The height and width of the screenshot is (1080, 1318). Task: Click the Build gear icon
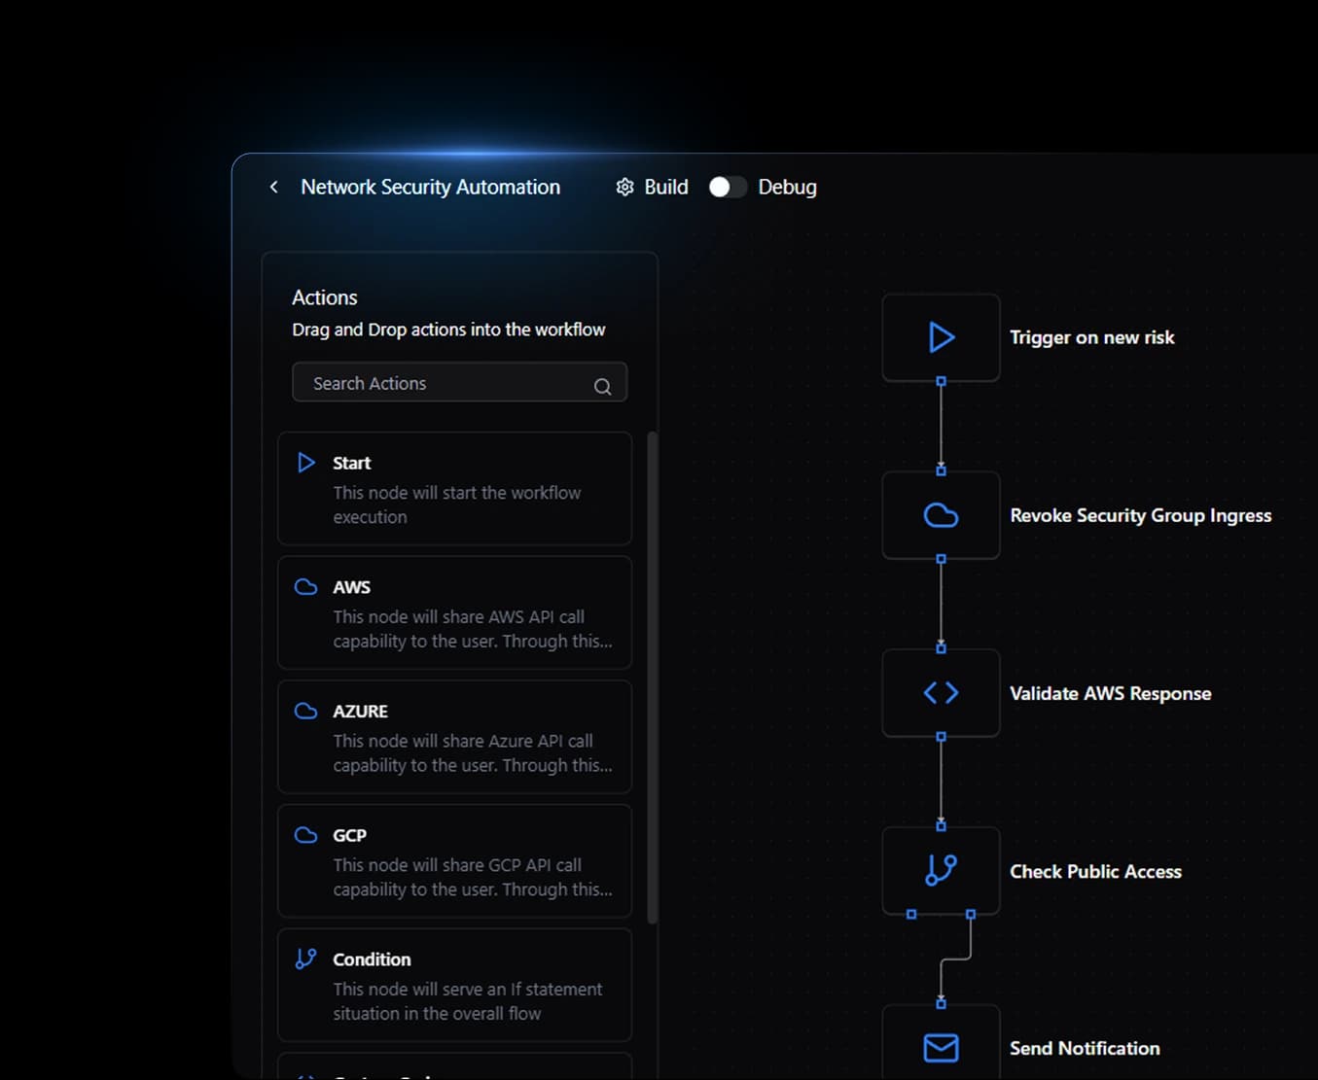tap(625, 187)
